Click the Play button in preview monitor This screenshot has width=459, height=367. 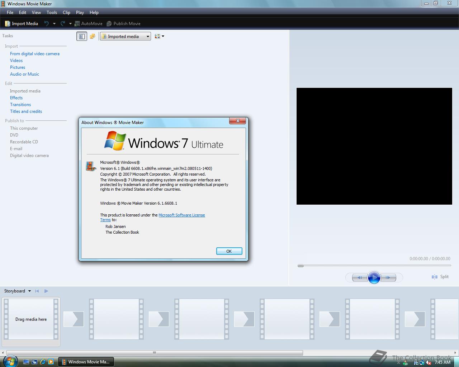point(374,277)
